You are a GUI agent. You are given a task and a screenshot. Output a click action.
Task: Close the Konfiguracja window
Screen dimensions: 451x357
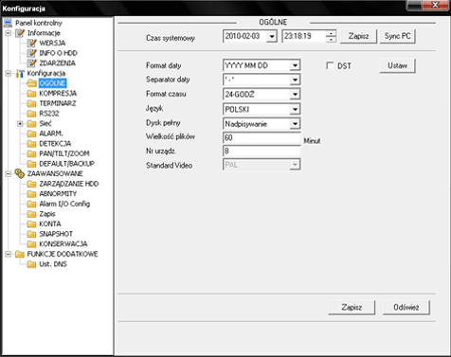click(436, 5)
